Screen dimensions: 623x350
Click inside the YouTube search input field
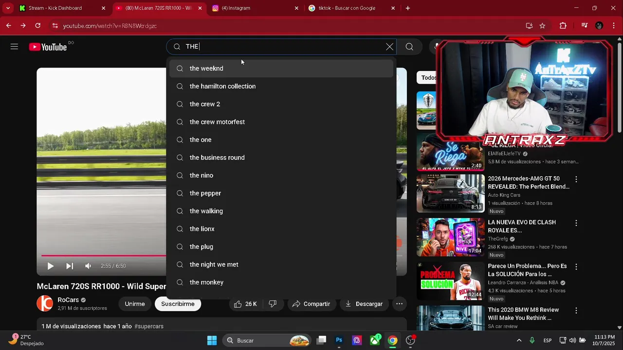coord(282,47)
